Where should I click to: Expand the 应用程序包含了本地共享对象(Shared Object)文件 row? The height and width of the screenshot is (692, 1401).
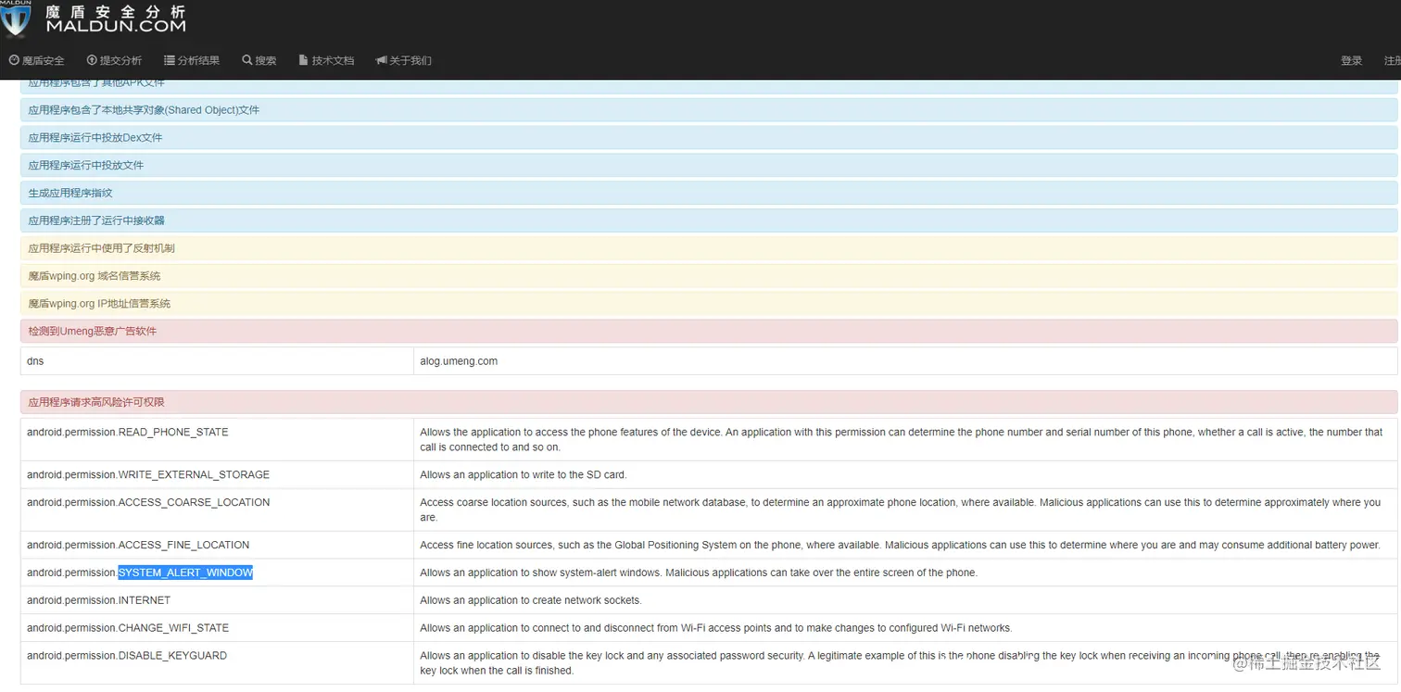pyautogui.click(x=709, y=110)
